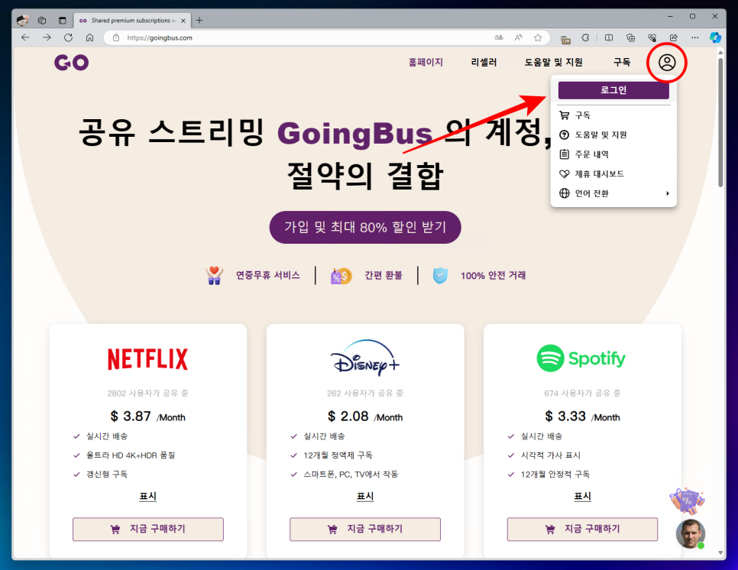
Task: Click the Netflix logo
Action: (x=147, y=359)
